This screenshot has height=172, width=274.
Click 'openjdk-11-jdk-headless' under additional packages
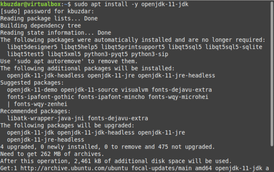click(x=45, y=76)
